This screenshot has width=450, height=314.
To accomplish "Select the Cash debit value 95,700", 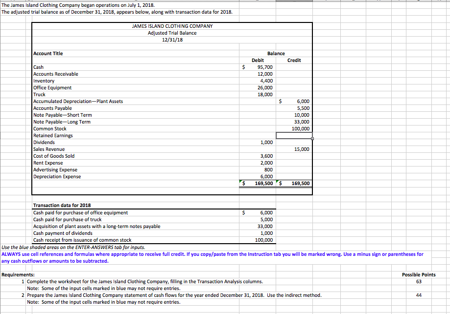I will [265, 67].
